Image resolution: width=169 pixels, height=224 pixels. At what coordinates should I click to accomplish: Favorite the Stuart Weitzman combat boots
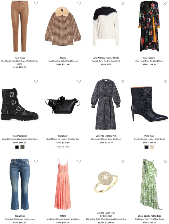(36, 81)
